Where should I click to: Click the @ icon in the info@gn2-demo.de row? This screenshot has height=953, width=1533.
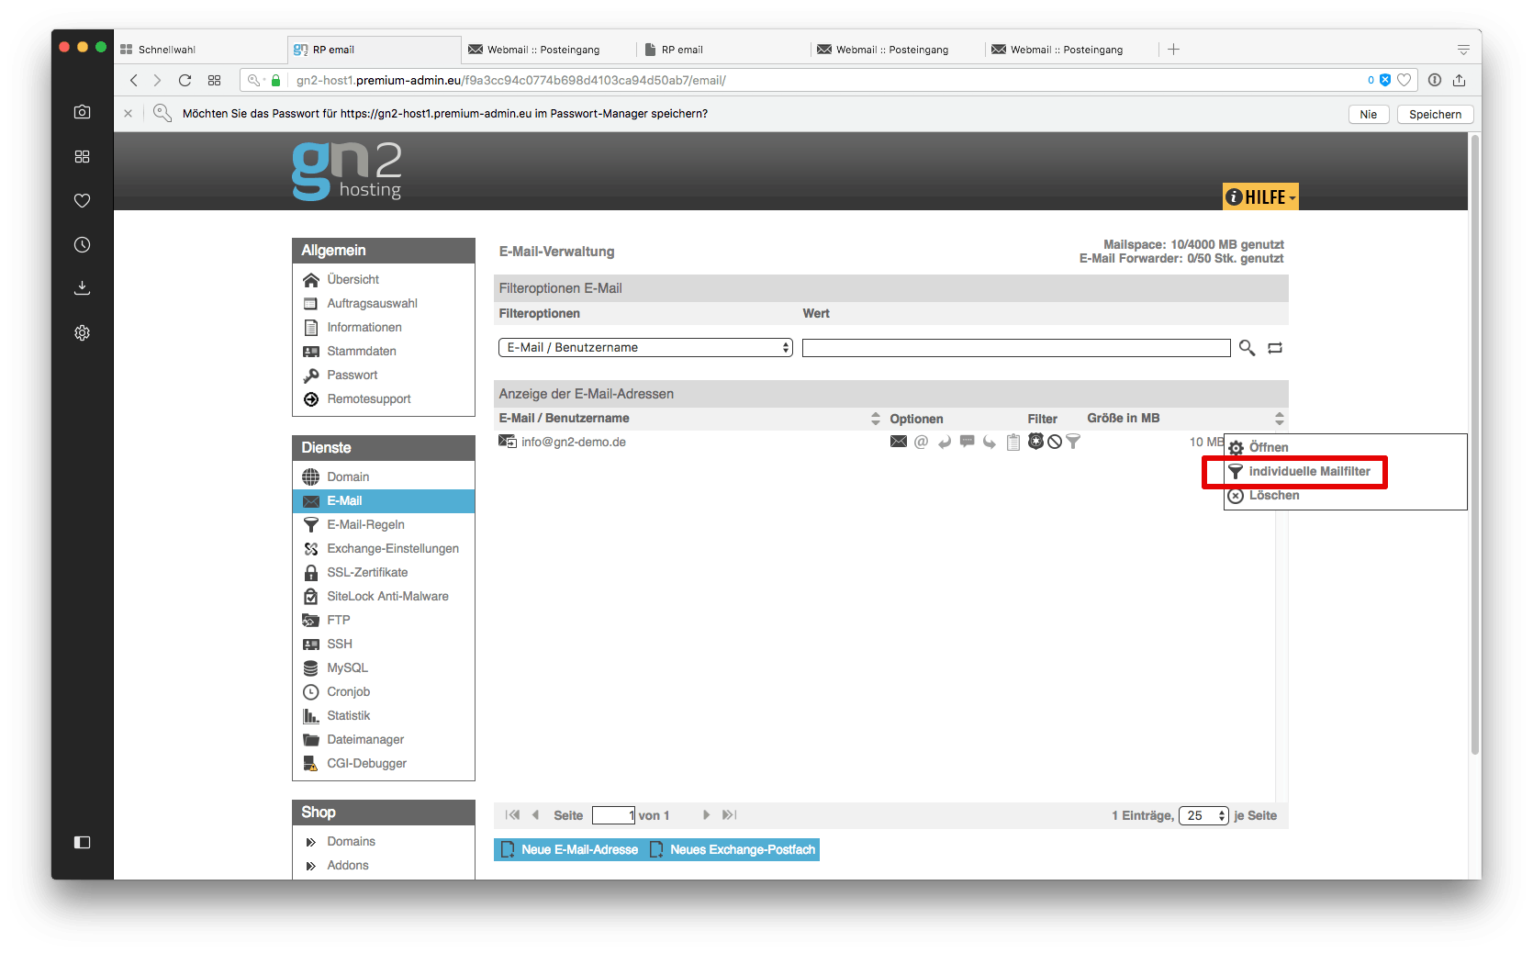[922, 442]
